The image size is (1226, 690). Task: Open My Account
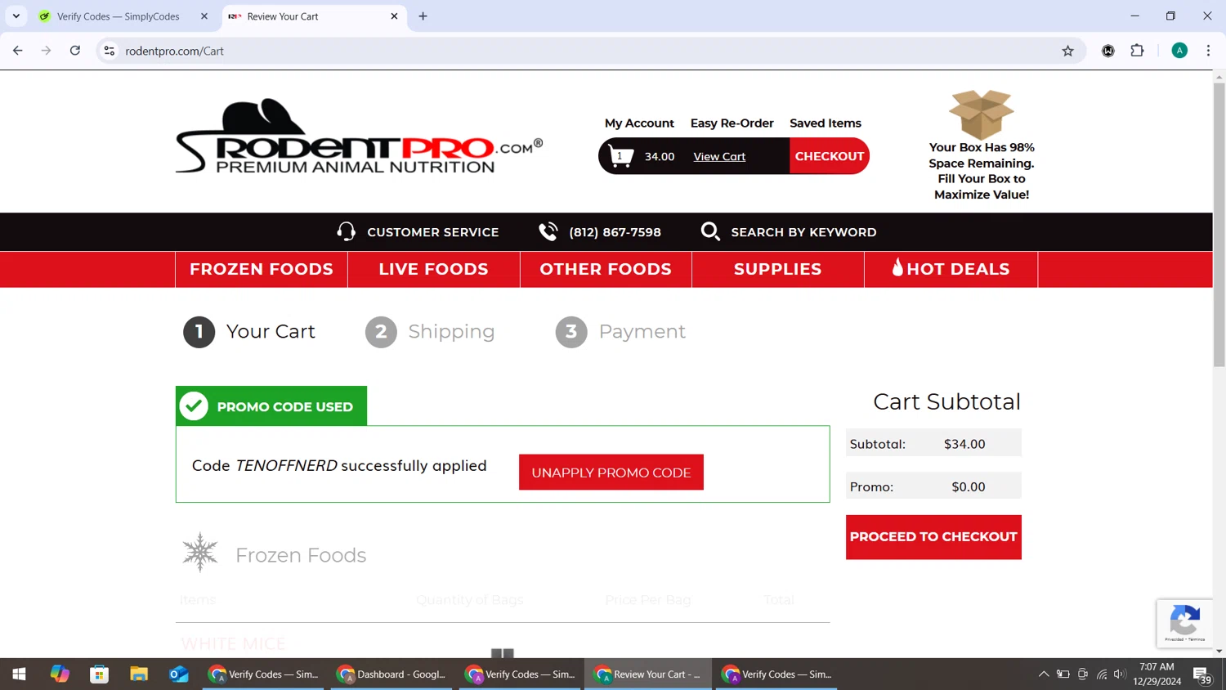(639, 123)
